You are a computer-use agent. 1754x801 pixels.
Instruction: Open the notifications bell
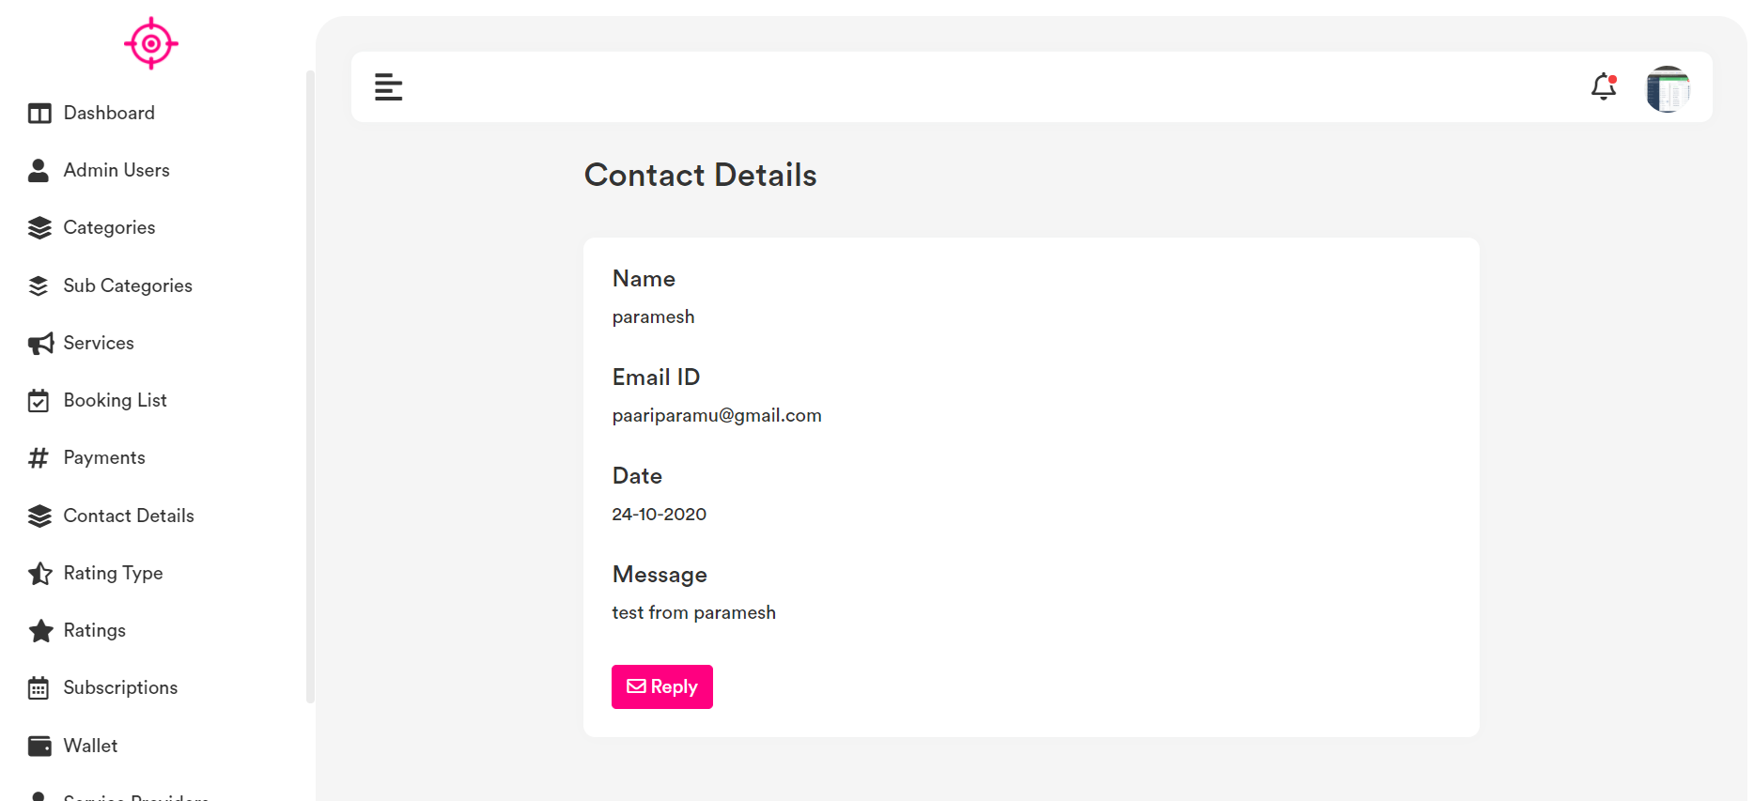pos(1604,87)
